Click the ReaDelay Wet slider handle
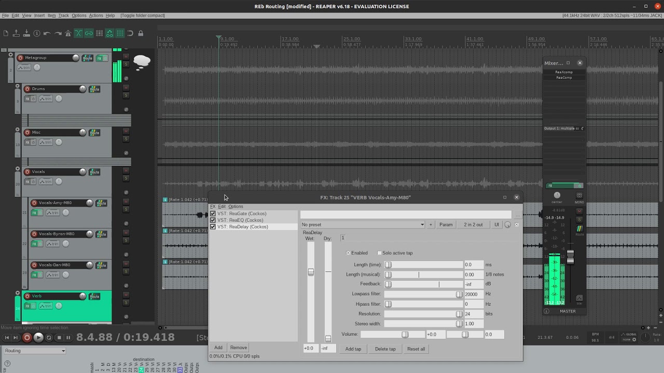This screenshot has width=664, height=373. click(311, 272)
